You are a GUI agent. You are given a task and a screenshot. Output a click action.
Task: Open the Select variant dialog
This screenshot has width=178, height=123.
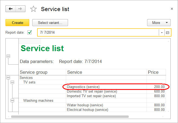pos(50,23)
